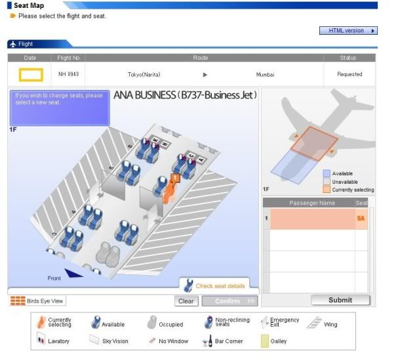Open the HTML version
Screen dimensions: 419x359
coord(348,30)
